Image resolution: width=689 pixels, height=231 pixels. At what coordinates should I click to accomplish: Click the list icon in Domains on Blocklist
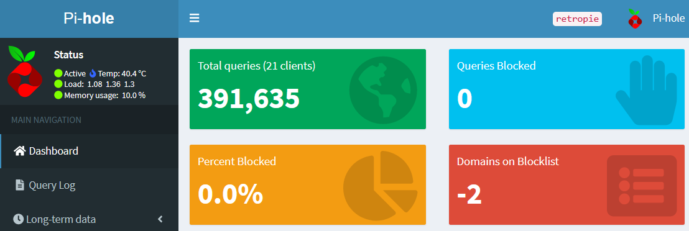pos(642,186)
